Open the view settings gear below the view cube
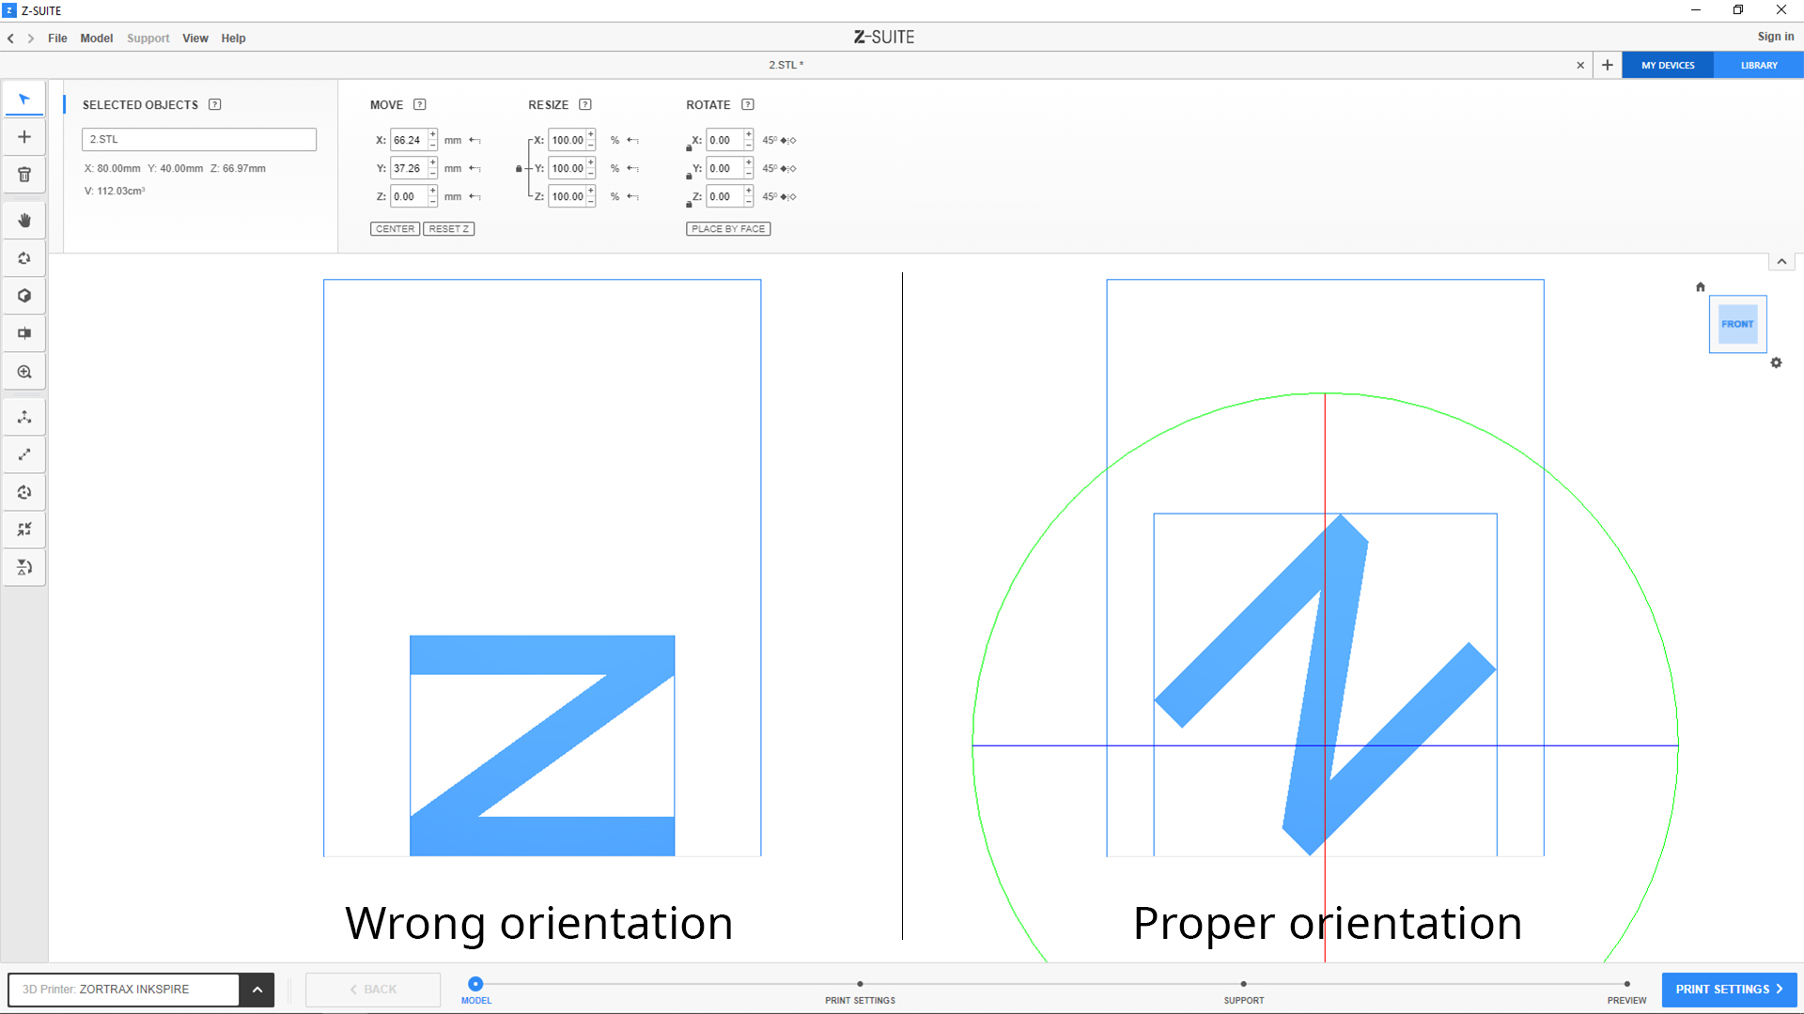 pos(1776,362)
